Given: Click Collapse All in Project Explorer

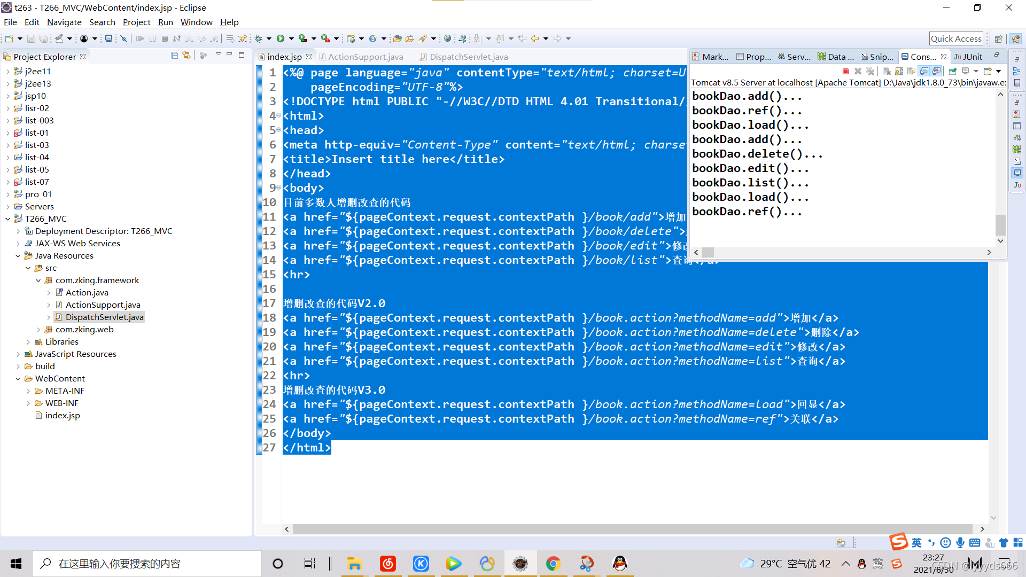Looking at the screenshot, I should point(174,56).
